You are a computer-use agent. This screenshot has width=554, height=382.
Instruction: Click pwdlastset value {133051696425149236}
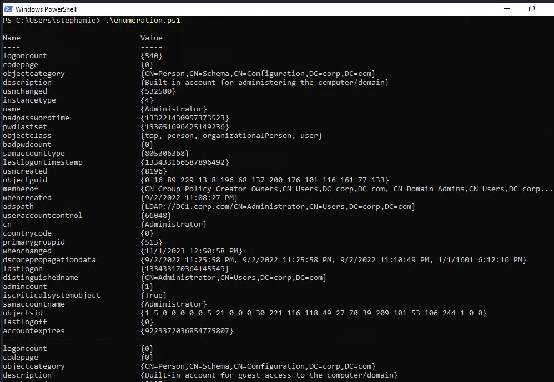185,126
